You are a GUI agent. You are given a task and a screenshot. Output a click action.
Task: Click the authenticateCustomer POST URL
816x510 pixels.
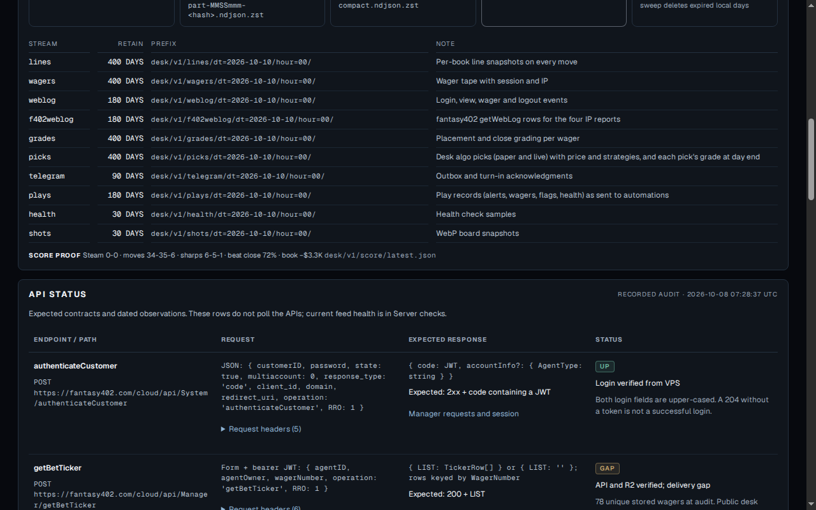coord(120,398)
